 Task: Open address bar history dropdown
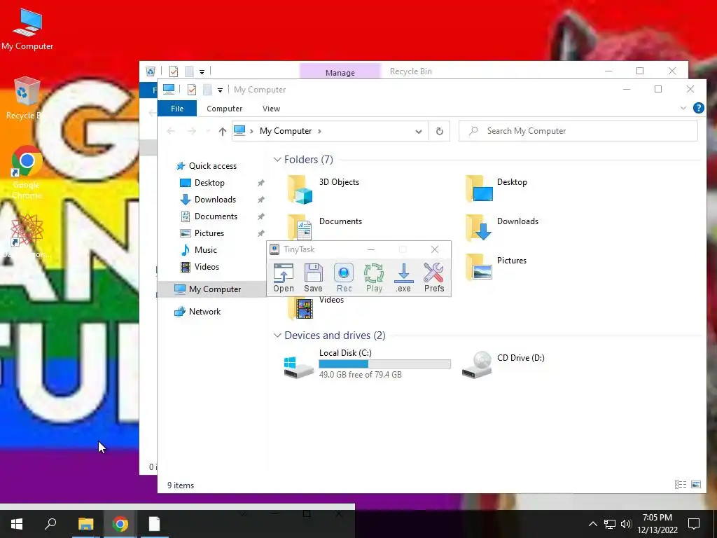419,131
